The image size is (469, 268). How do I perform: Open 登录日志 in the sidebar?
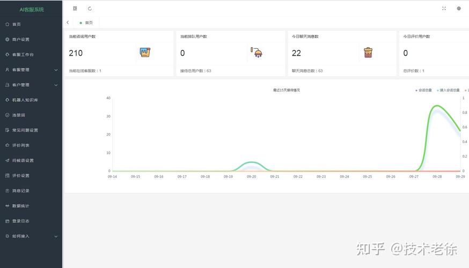click(x=20, y=221)
